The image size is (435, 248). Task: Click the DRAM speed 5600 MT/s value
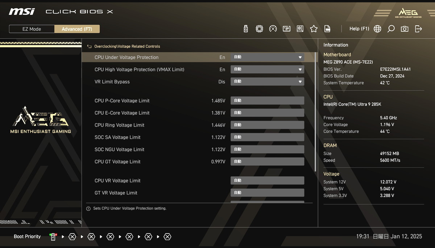tap(390, 160)
